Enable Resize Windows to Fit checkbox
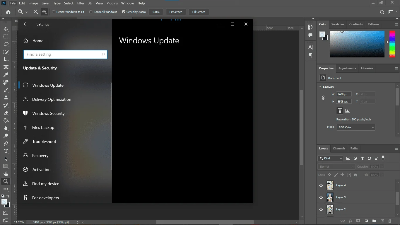This screenshot has width=400, height=225. 54,12
